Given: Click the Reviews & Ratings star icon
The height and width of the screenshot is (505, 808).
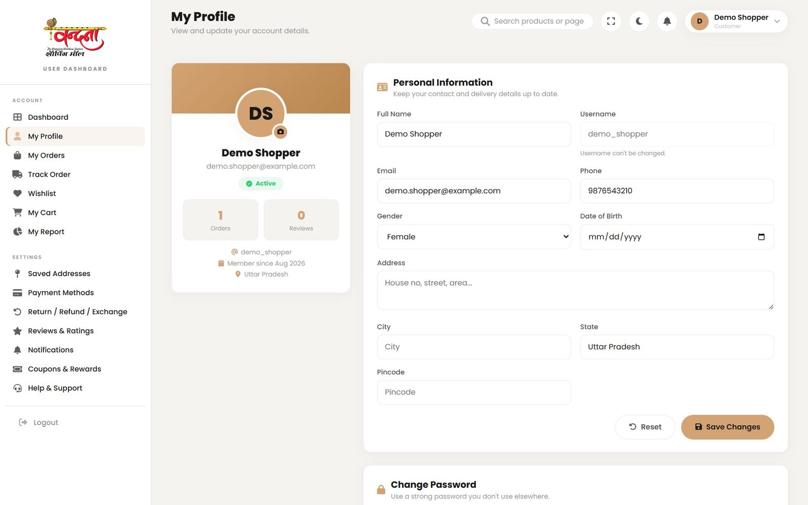Looking at the screenshot, I should coord(17,331).
